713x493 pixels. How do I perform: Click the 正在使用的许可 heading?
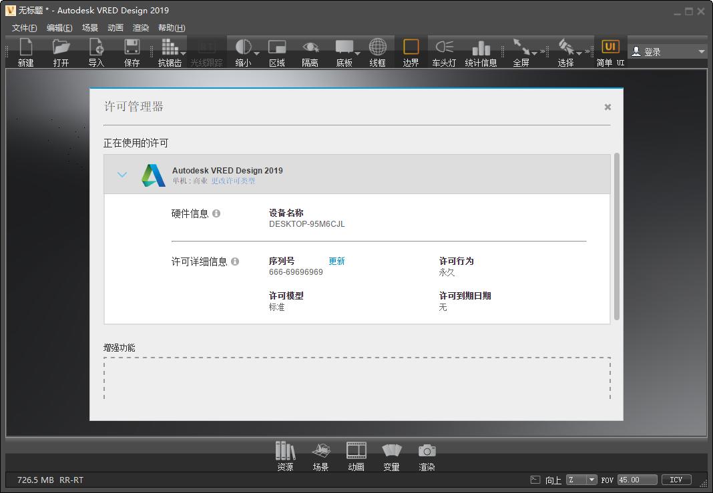click(x=136, y=143)
